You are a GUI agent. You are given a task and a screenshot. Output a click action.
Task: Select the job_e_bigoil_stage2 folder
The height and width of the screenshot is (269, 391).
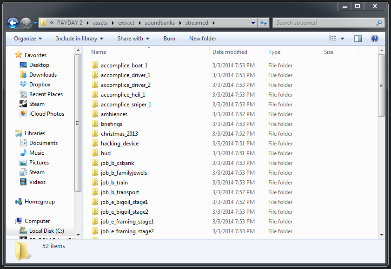(x=125, y=212)
